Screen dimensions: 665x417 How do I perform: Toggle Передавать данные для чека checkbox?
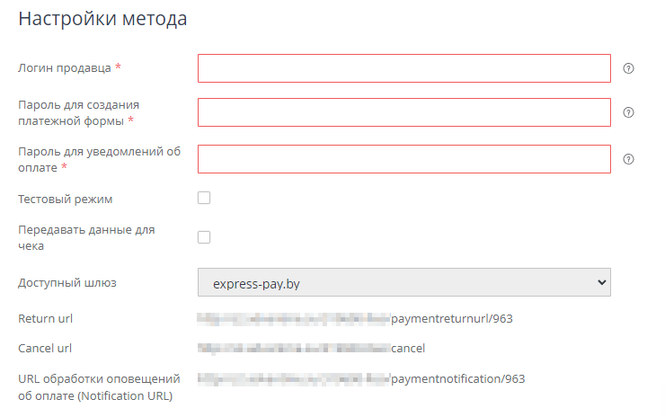[x=204, y=237]
